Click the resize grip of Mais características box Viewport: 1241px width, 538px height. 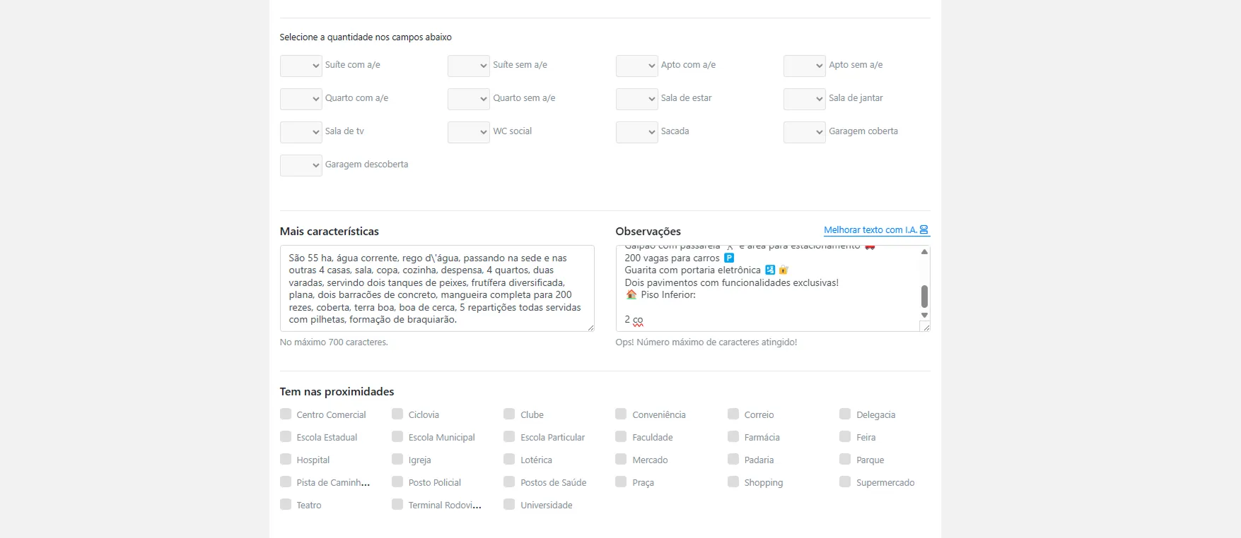click(590, 327)
